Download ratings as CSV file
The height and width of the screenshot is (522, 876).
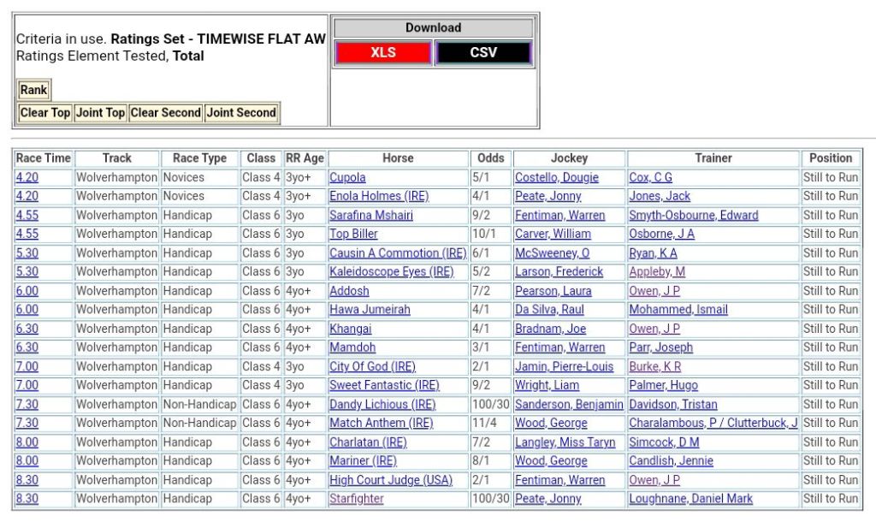click(483, 53)
